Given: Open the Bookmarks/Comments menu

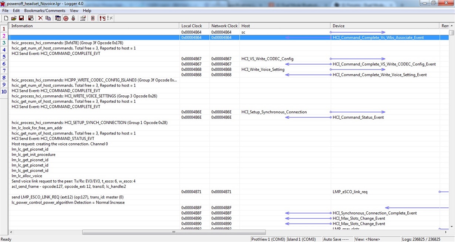Looking at the screenshot, I should click(45, 11).
